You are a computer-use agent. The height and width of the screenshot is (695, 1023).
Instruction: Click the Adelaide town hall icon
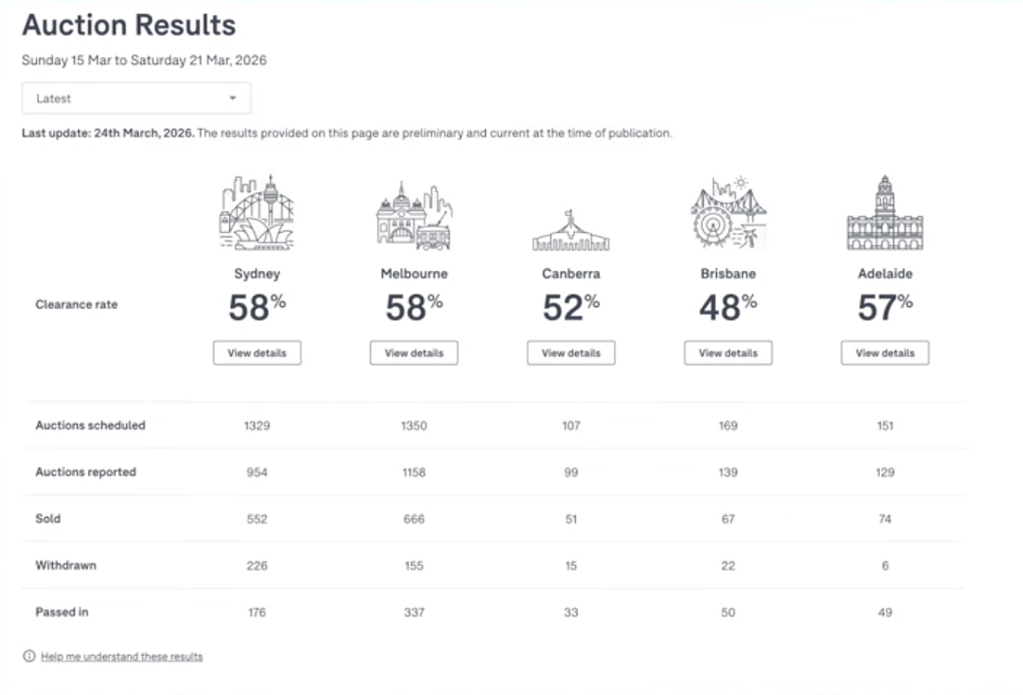pyautogui.click(x=885, y=212)
